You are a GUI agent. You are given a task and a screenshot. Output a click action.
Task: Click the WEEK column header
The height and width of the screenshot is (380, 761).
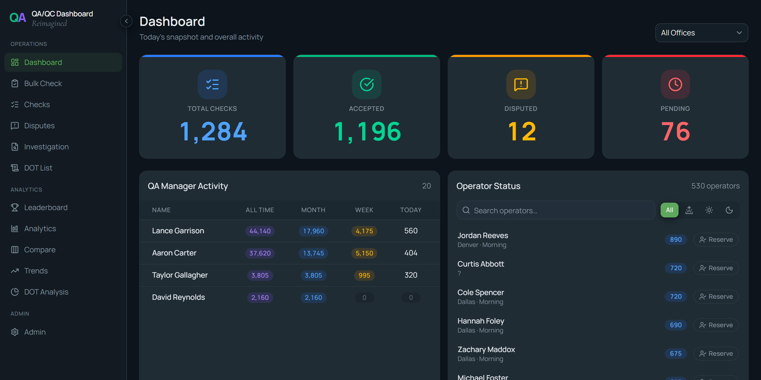pos(364,210)
